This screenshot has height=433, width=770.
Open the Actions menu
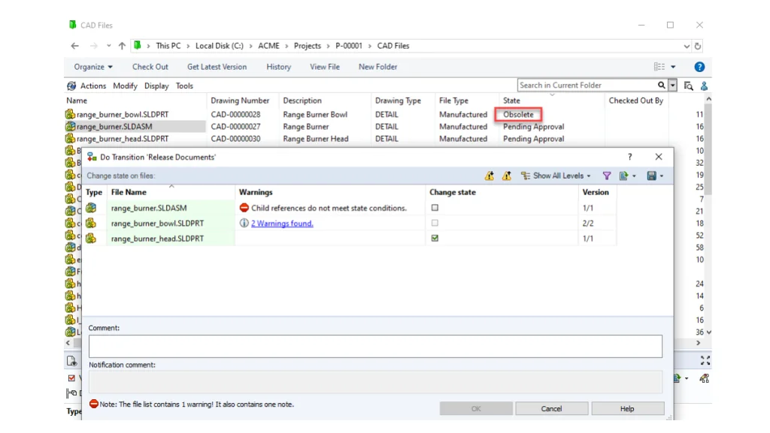tap(92, 86)
